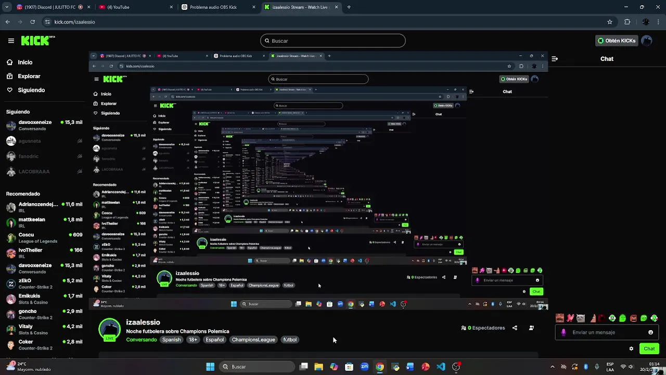666x375 pixels.
Task: Open the OBS Studio taskbar icon
Action: click(456, 367)
